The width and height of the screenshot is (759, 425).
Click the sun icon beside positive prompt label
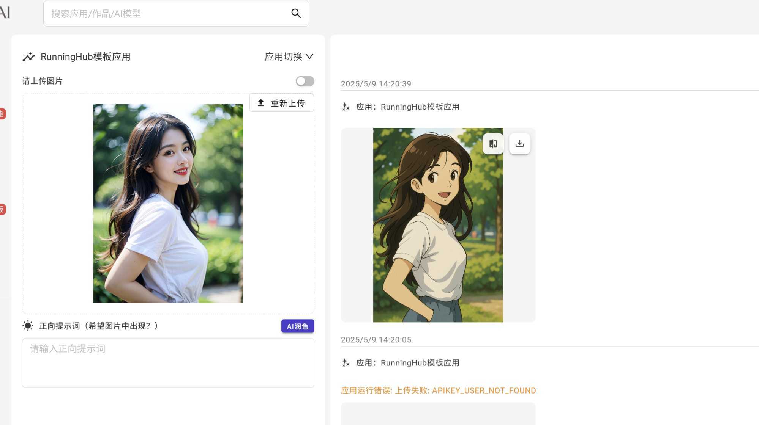point(28,326)
